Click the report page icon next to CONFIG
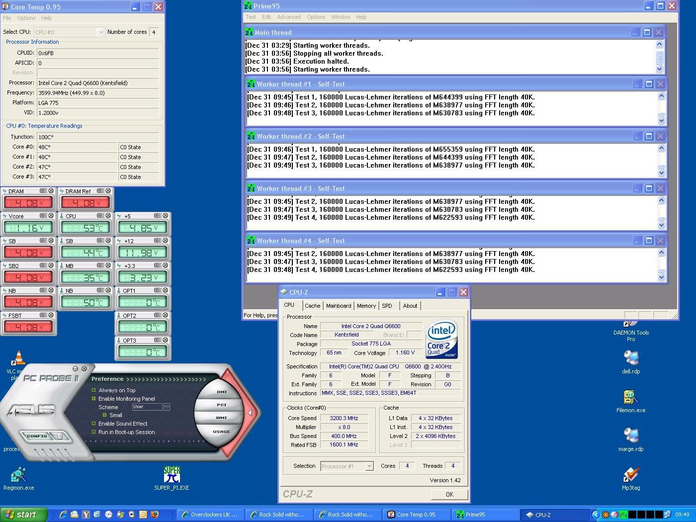The height and width of the screenshot is (522, 696). 59,436
